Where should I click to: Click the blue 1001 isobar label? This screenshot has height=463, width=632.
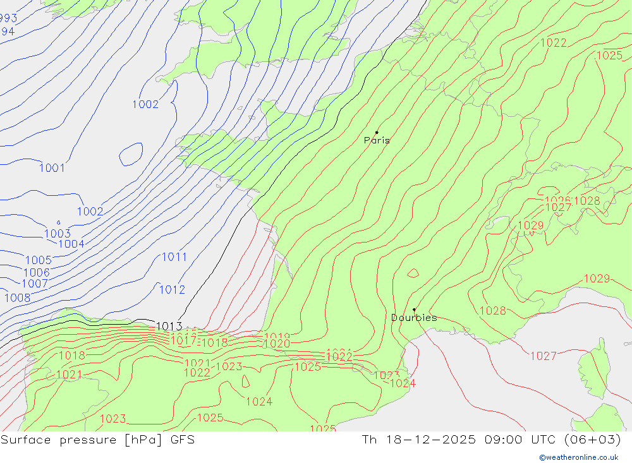(x=52, y=167)
